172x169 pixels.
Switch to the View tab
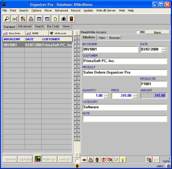coord(102,38)
